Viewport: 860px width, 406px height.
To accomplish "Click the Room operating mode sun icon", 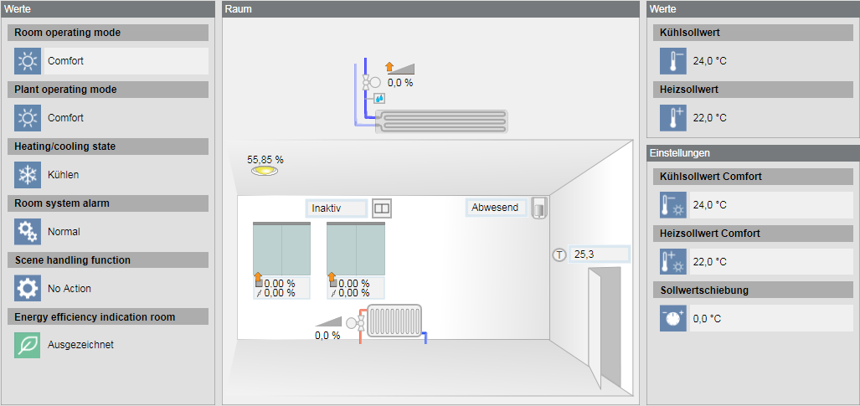I will [28, 61].
